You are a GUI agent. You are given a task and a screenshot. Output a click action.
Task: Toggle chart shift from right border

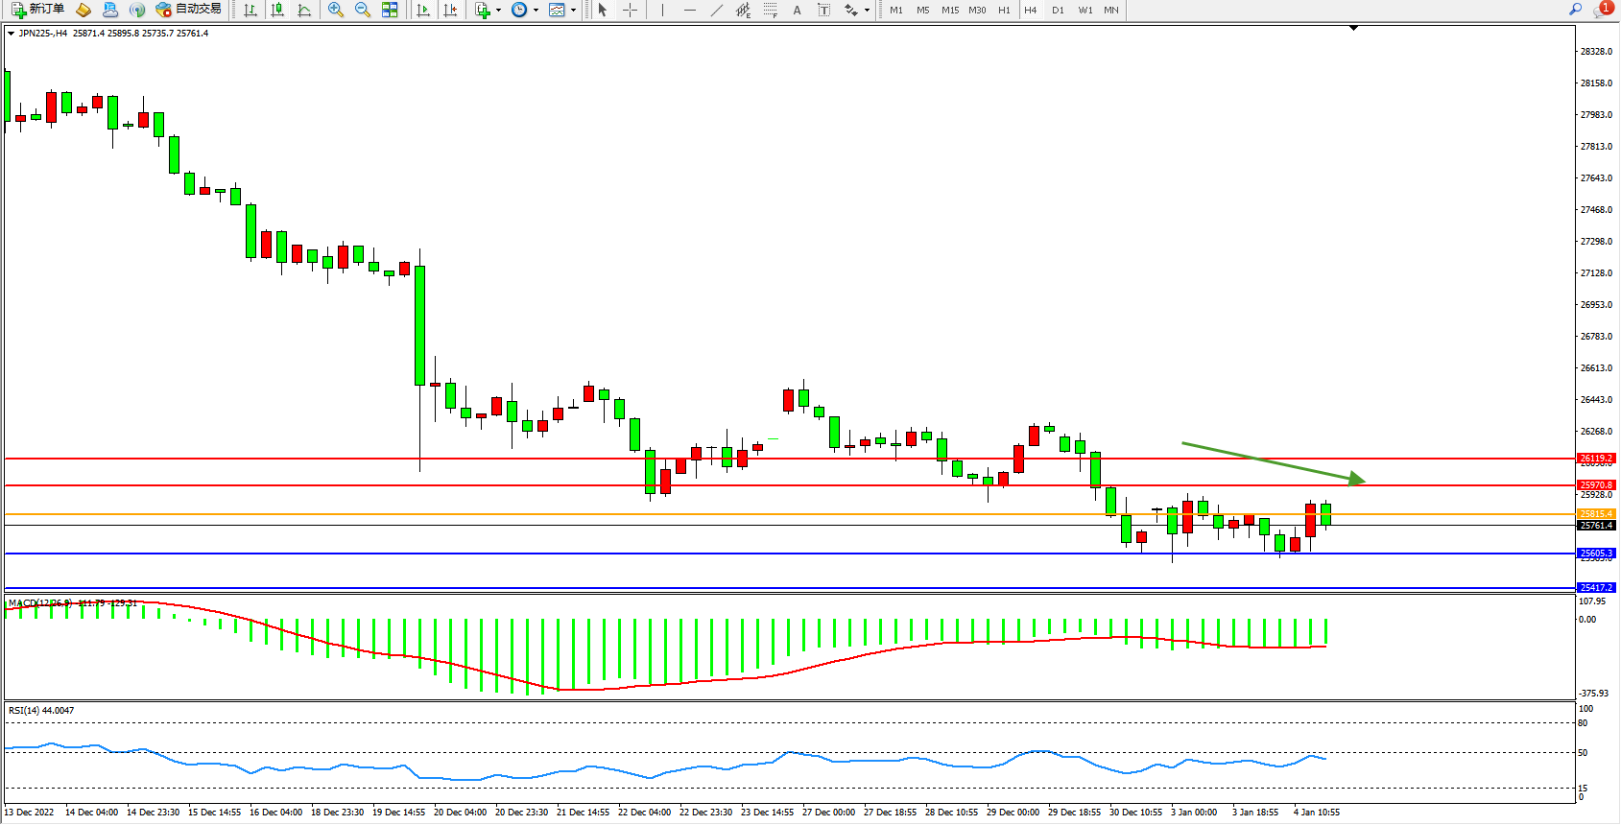(x=450, y=10)
